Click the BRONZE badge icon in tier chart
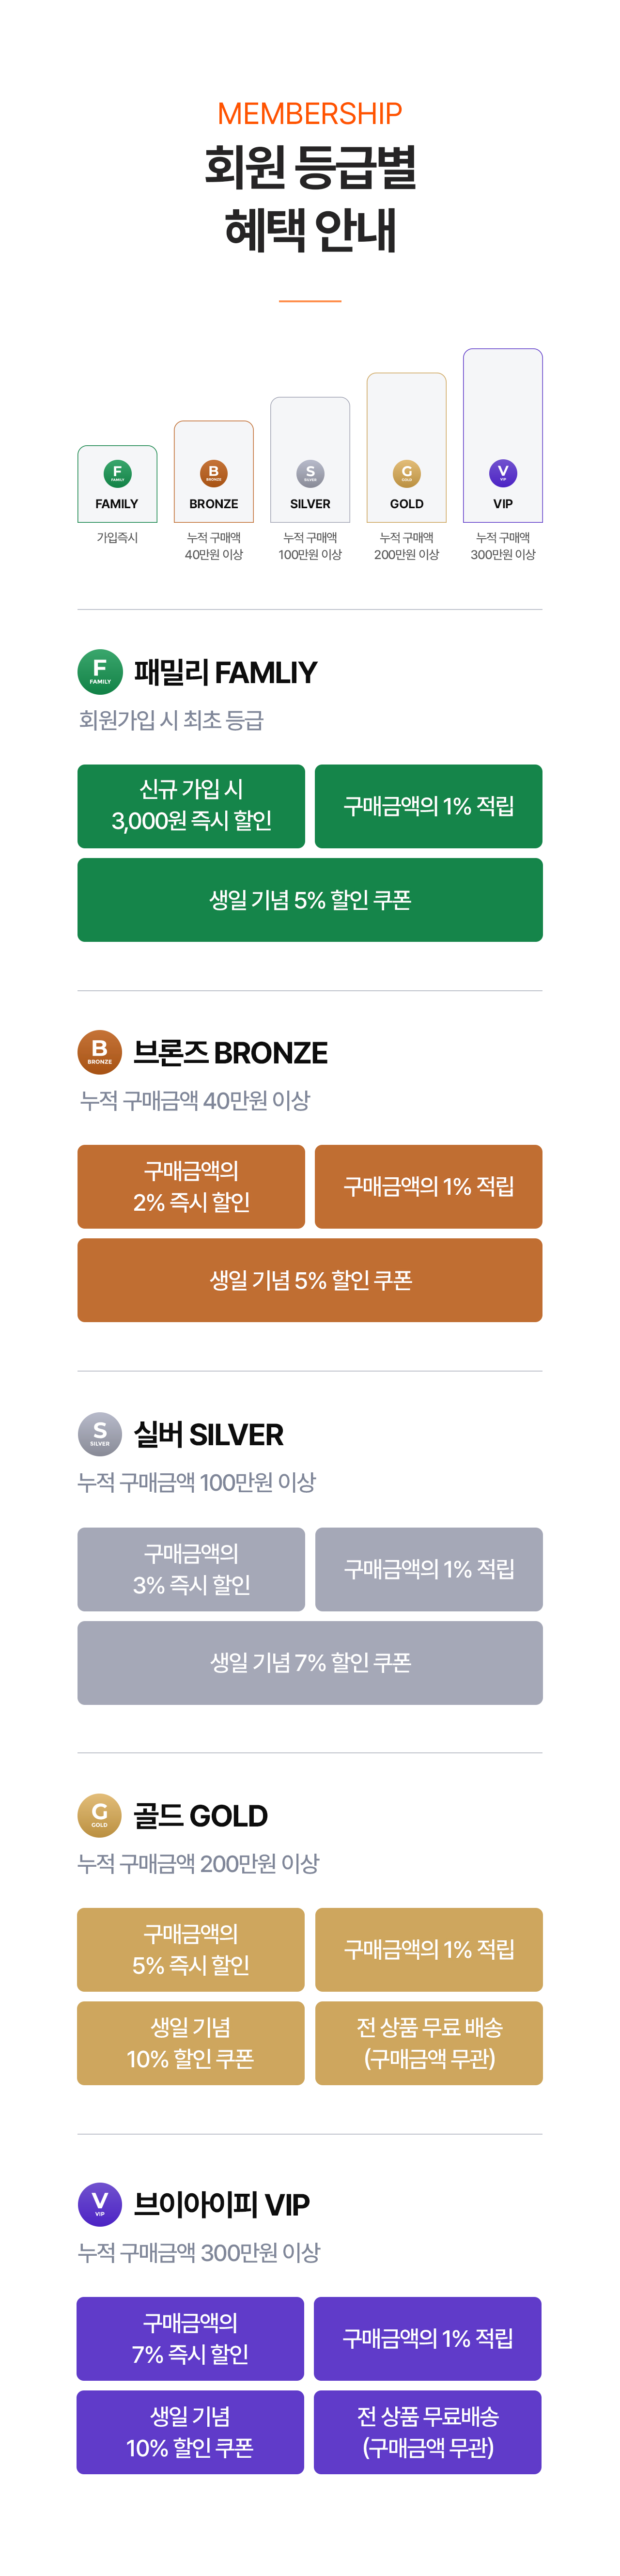 (x=213, y=473)
